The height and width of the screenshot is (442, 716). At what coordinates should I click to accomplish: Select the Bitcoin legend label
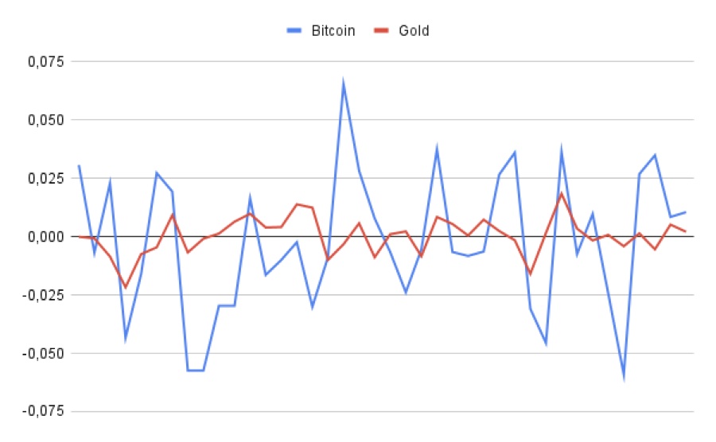click(333, 31)
